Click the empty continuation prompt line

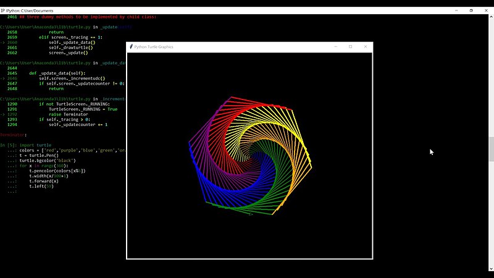click(x=12, y=192)
